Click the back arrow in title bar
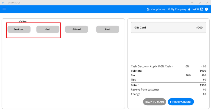This screenshot has width=211, height=110. pyautogui.click(x=3, y=2)
